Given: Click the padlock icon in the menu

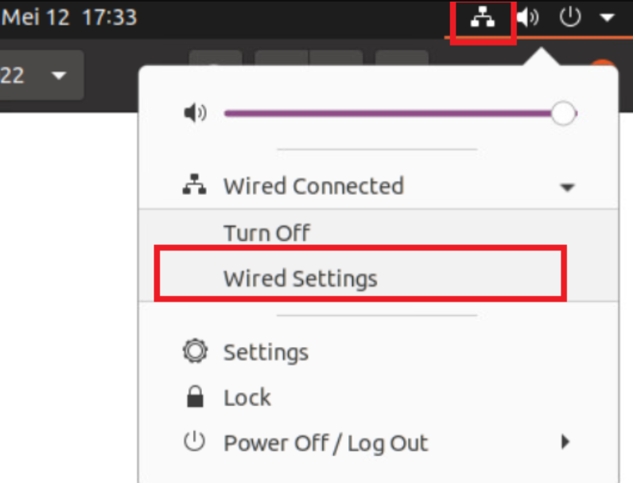Looking at the screenshot, I should (194, 397).
